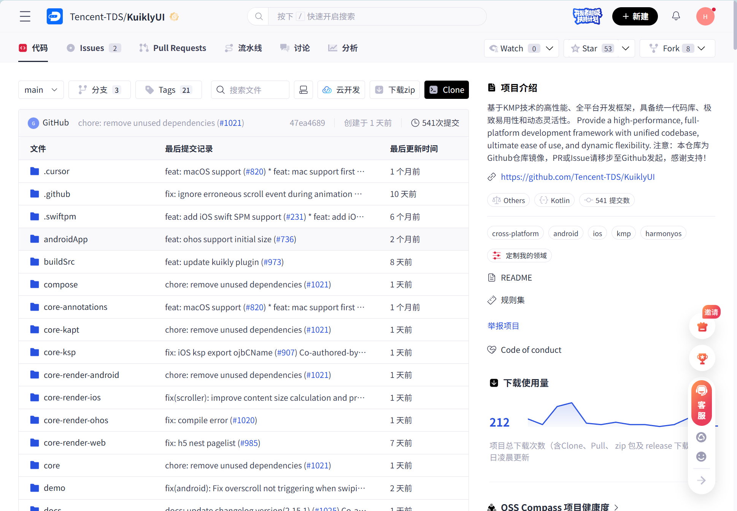Open the GitHub KuiklyUI repository link
The image size is (737, 511).
pos(577,177)
